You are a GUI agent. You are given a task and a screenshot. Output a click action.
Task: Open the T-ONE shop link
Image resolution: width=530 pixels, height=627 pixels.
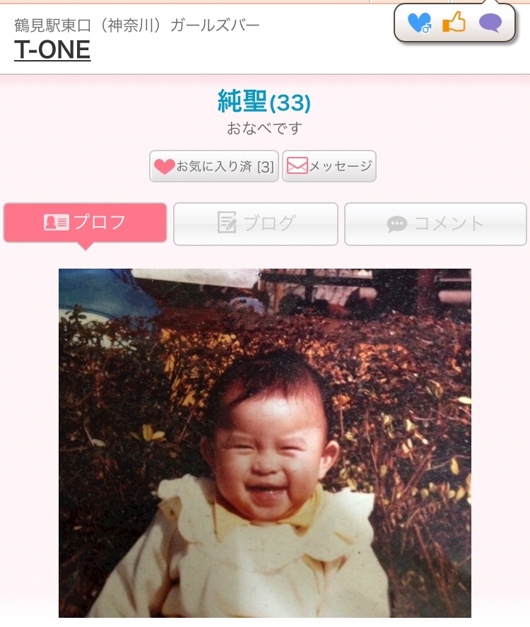(52, 50)
